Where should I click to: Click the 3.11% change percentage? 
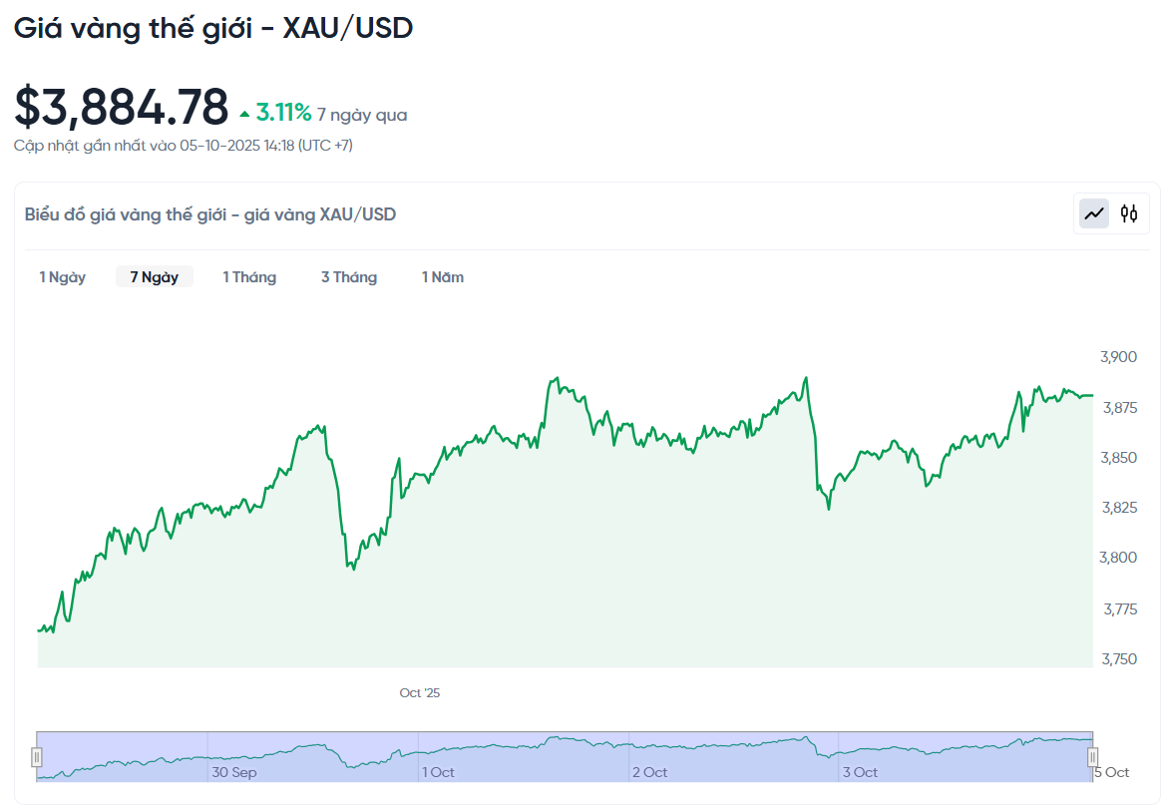click(284, 113)
